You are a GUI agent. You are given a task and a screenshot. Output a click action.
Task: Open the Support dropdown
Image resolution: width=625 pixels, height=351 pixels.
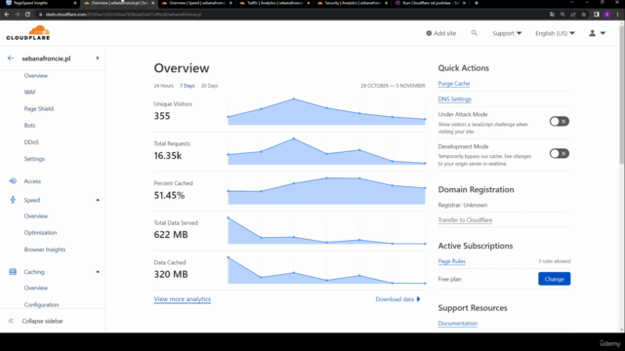507,33
